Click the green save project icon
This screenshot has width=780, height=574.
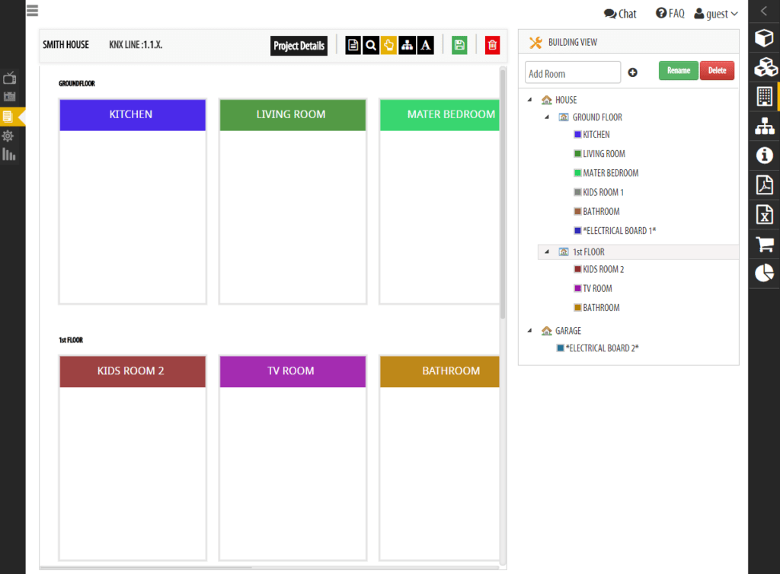(459, 46)
